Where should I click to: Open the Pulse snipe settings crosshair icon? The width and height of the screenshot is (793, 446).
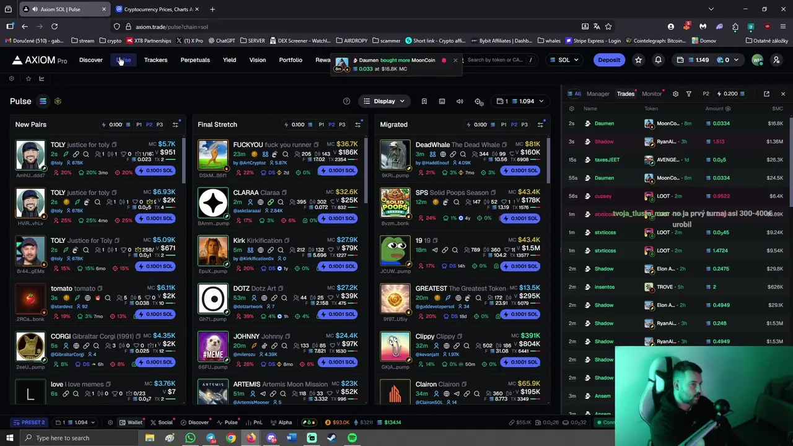point(479,102)
